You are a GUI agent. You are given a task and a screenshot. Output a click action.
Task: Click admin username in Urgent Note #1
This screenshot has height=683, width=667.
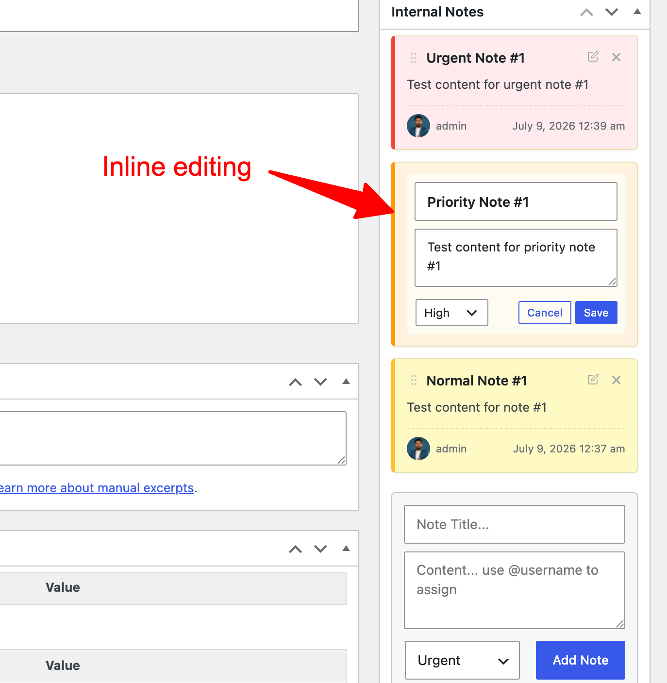[451, 126]
